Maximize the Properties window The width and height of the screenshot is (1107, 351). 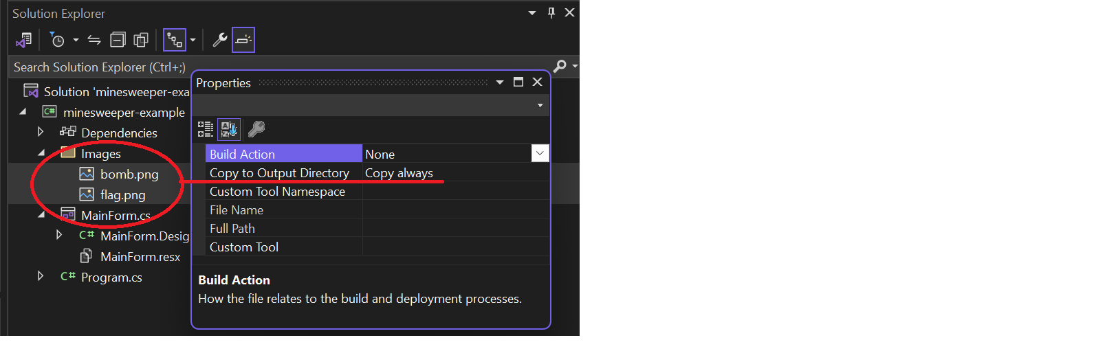[518, 82]
